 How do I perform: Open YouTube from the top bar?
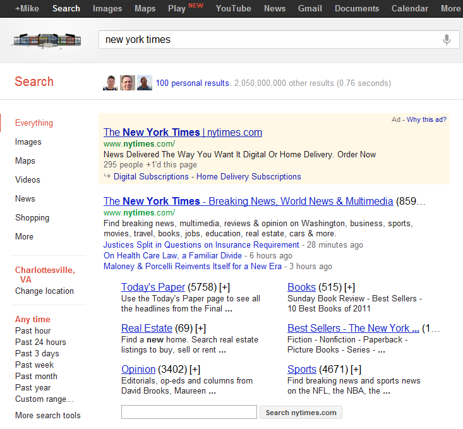tap(233, 8)
